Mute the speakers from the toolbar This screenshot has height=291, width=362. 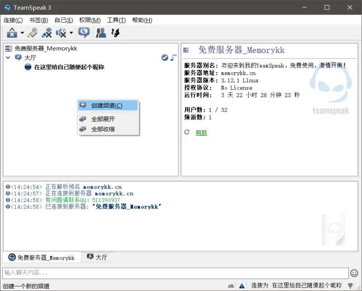pos(61,33)
